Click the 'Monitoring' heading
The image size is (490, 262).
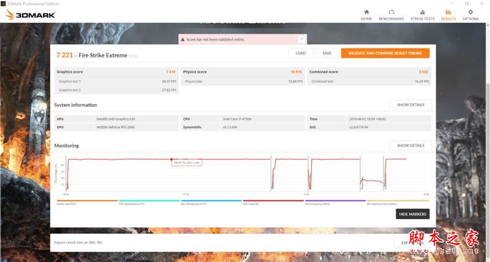pyautogui.click(x=67, y=145)
